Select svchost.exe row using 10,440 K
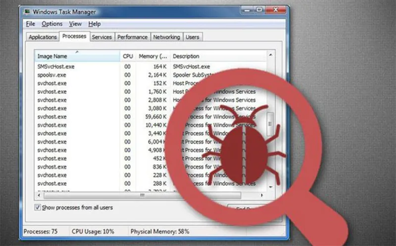This screenshot has height=246, width=396. click(x=150, y=125)
